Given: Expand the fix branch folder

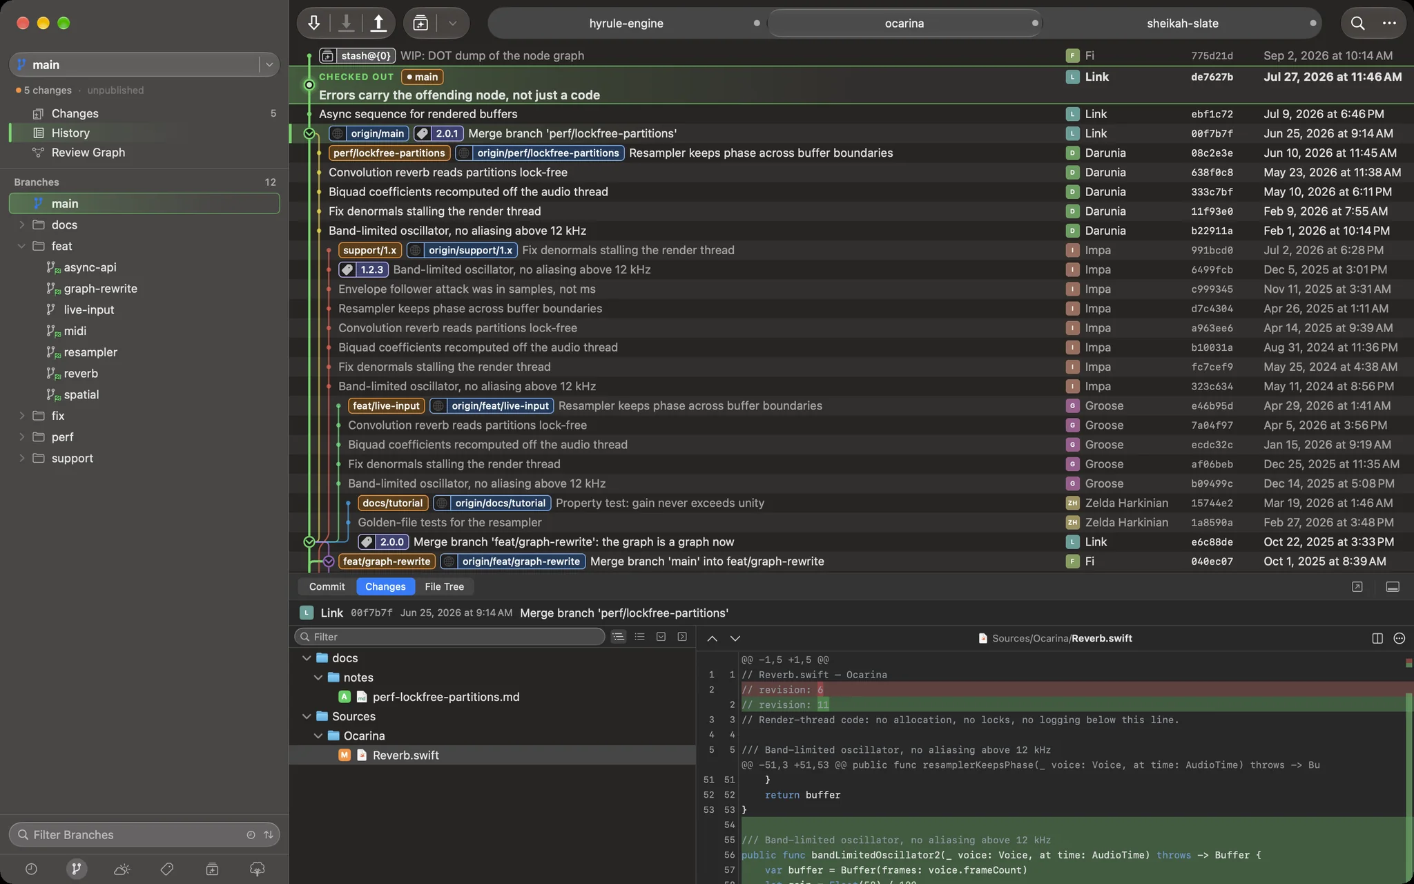Looking at the screenshot, I should (x=21, y=416).
